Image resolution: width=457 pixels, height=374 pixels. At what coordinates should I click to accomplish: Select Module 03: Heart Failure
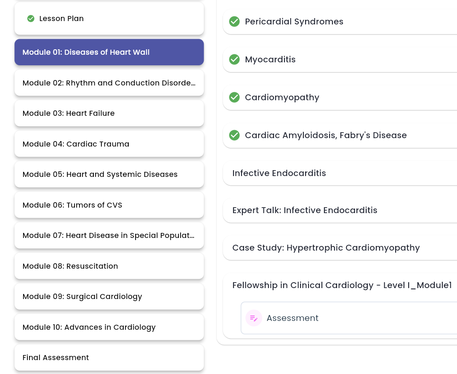pyautogui.click(x=109, y=113)
